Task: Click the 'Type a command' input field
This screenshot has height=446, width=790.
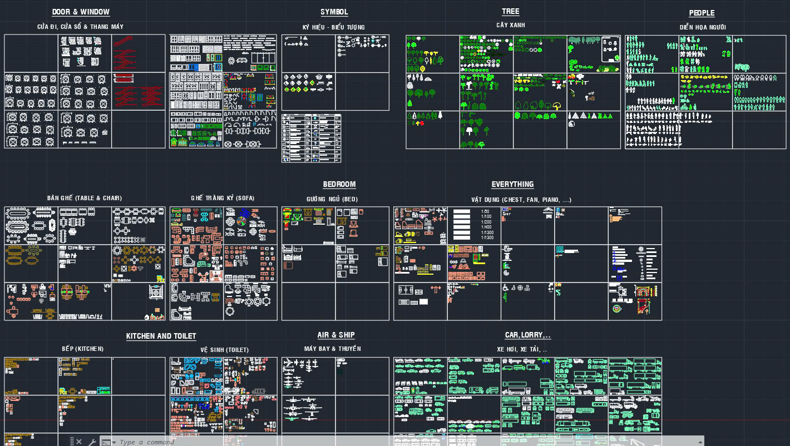Action: point(401,442)
